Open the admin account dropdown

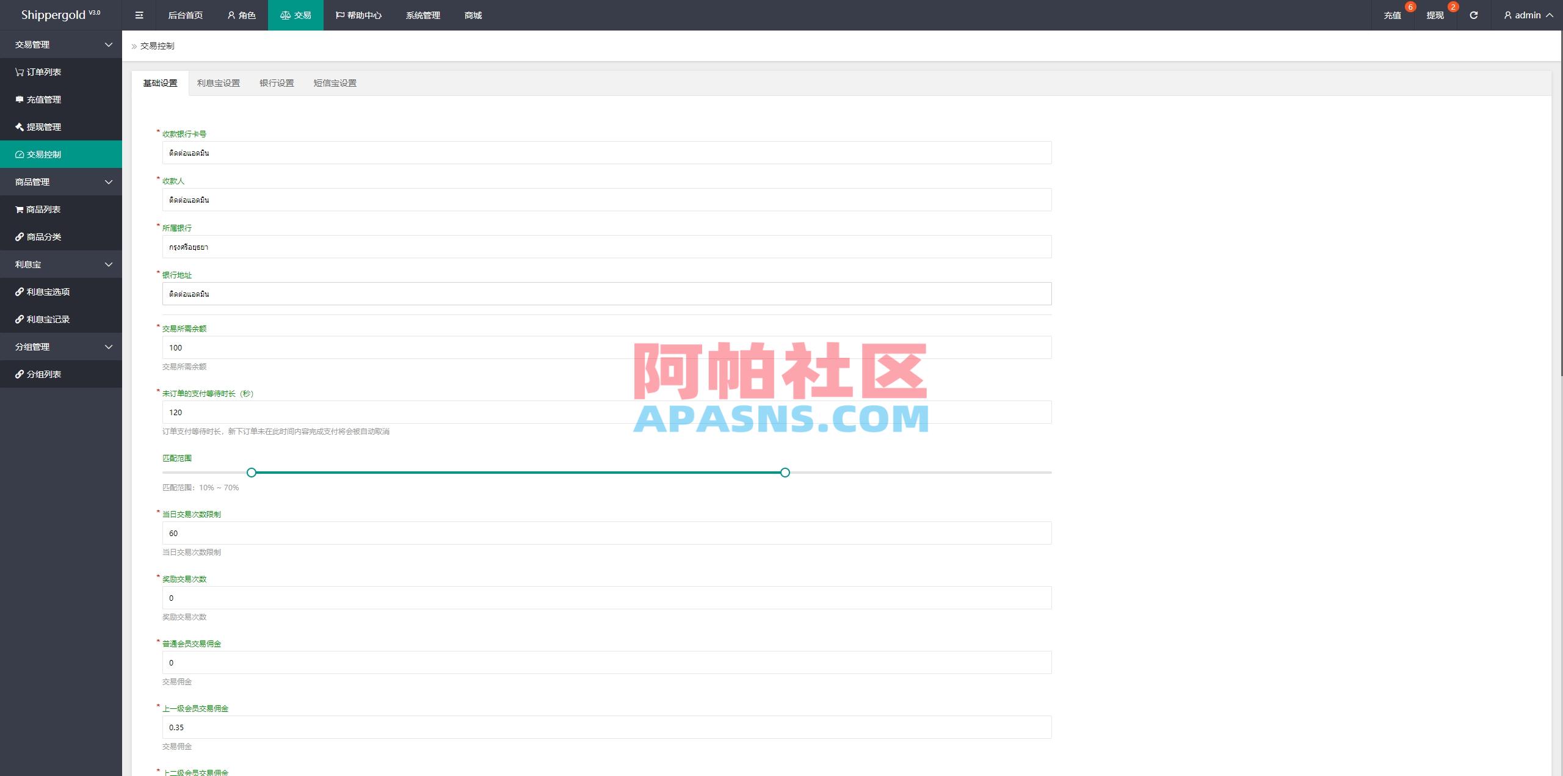(x=1526, y=15)
